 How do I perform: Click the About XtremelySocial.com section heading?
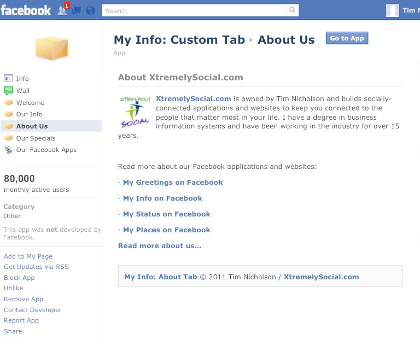tap(180, 78)
